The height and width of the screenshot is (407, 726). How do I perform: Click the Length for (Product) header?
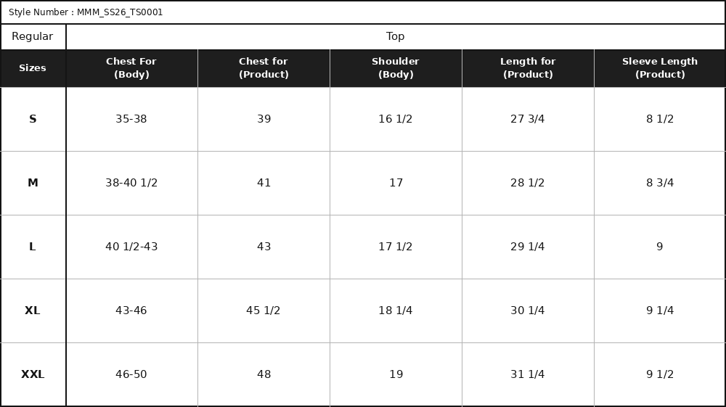click(x=528, y=68)
